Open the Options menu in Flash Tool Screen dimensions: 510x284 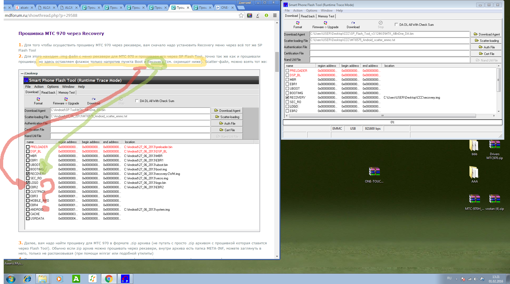click(x=311, y=11)
